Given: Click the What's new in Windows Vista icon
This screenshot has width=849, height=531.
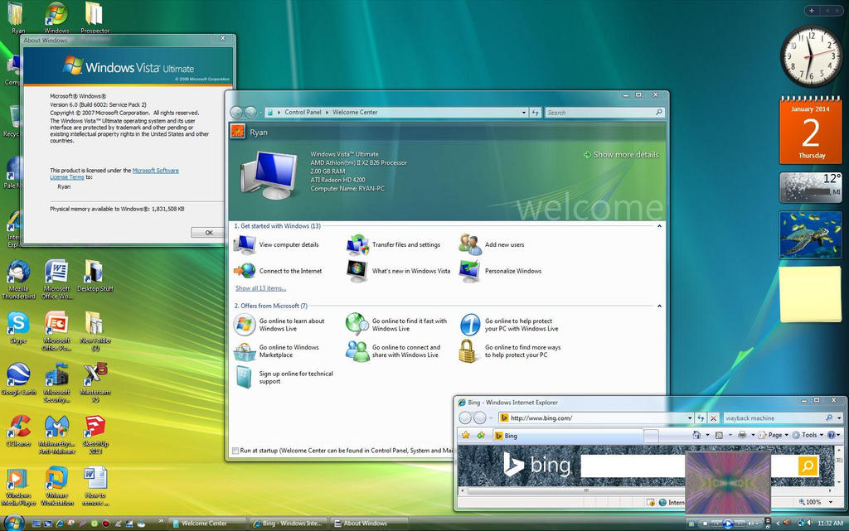Looking at the screenshot, I should (x=357, y=271).
